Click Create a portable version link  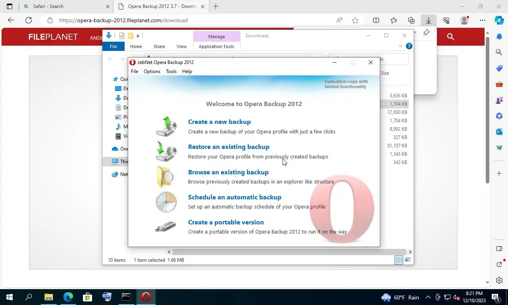(x=226, y=222)
